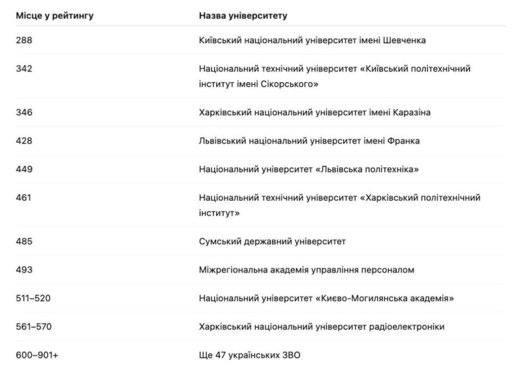This screenshot has height=370, width=516.
Task: Select Київський політехнічний інститут імені Сікорського entry
Action: tap(335, 76)
